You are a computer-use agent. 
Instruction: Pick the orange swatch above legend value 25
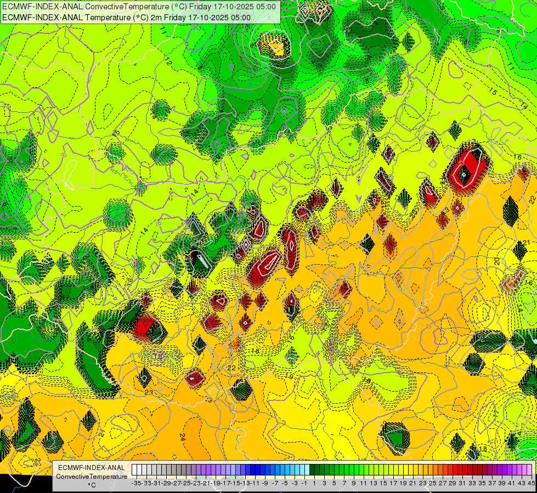[431, 469]
